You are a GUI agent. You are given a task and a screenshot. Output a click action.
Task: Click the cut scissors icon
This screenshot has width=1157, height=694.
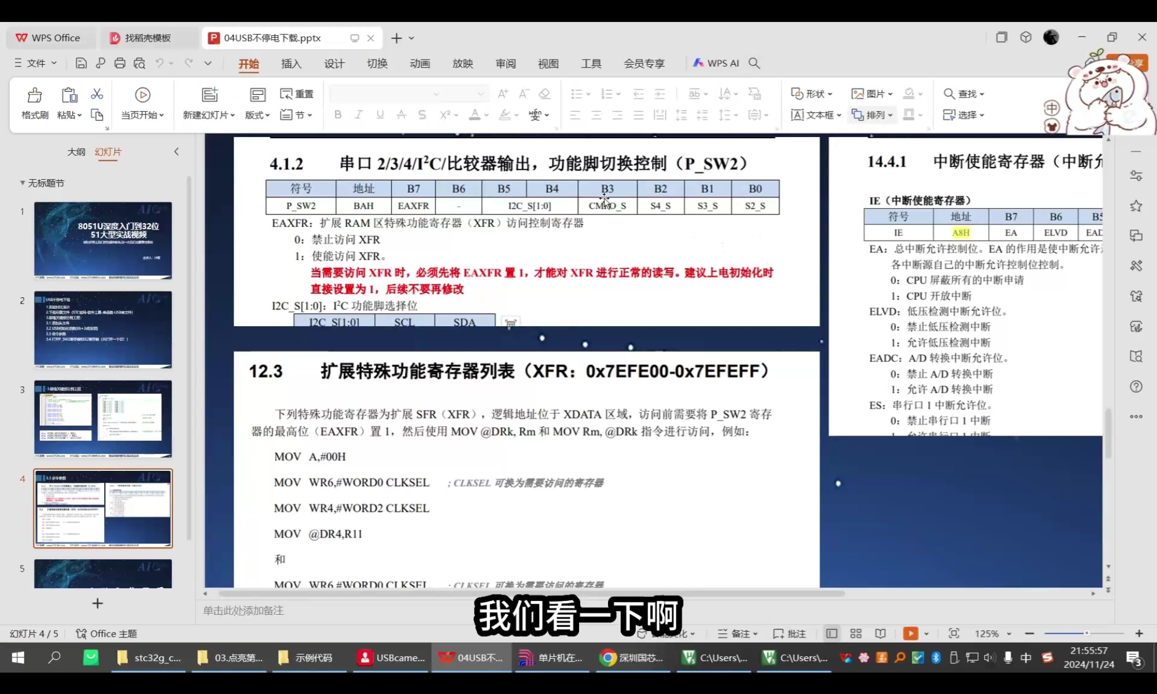(97, 94)
